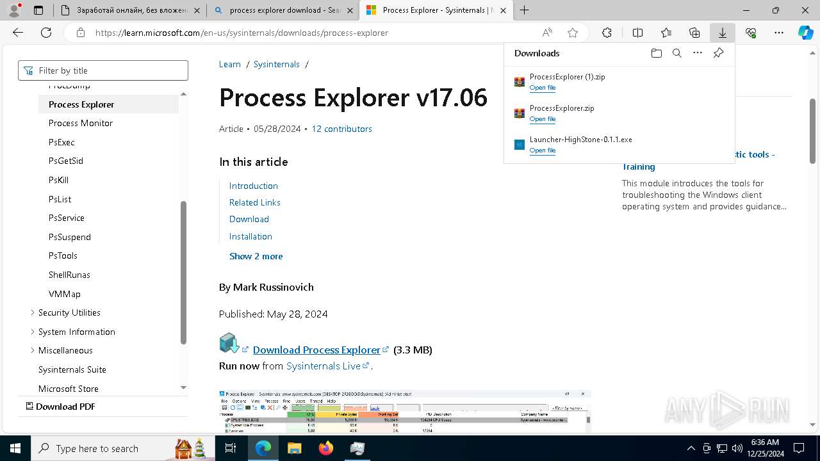The image size is (820, 461).
Task: Switch to process explorer download search tab
Action: [x=283, y=10]
